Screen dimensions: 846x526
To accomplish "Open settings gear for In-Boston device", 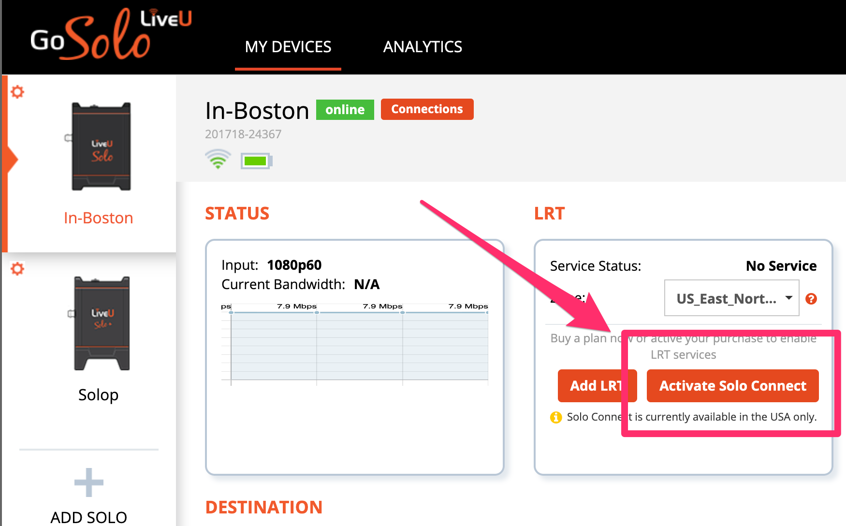I will point(17,92).
